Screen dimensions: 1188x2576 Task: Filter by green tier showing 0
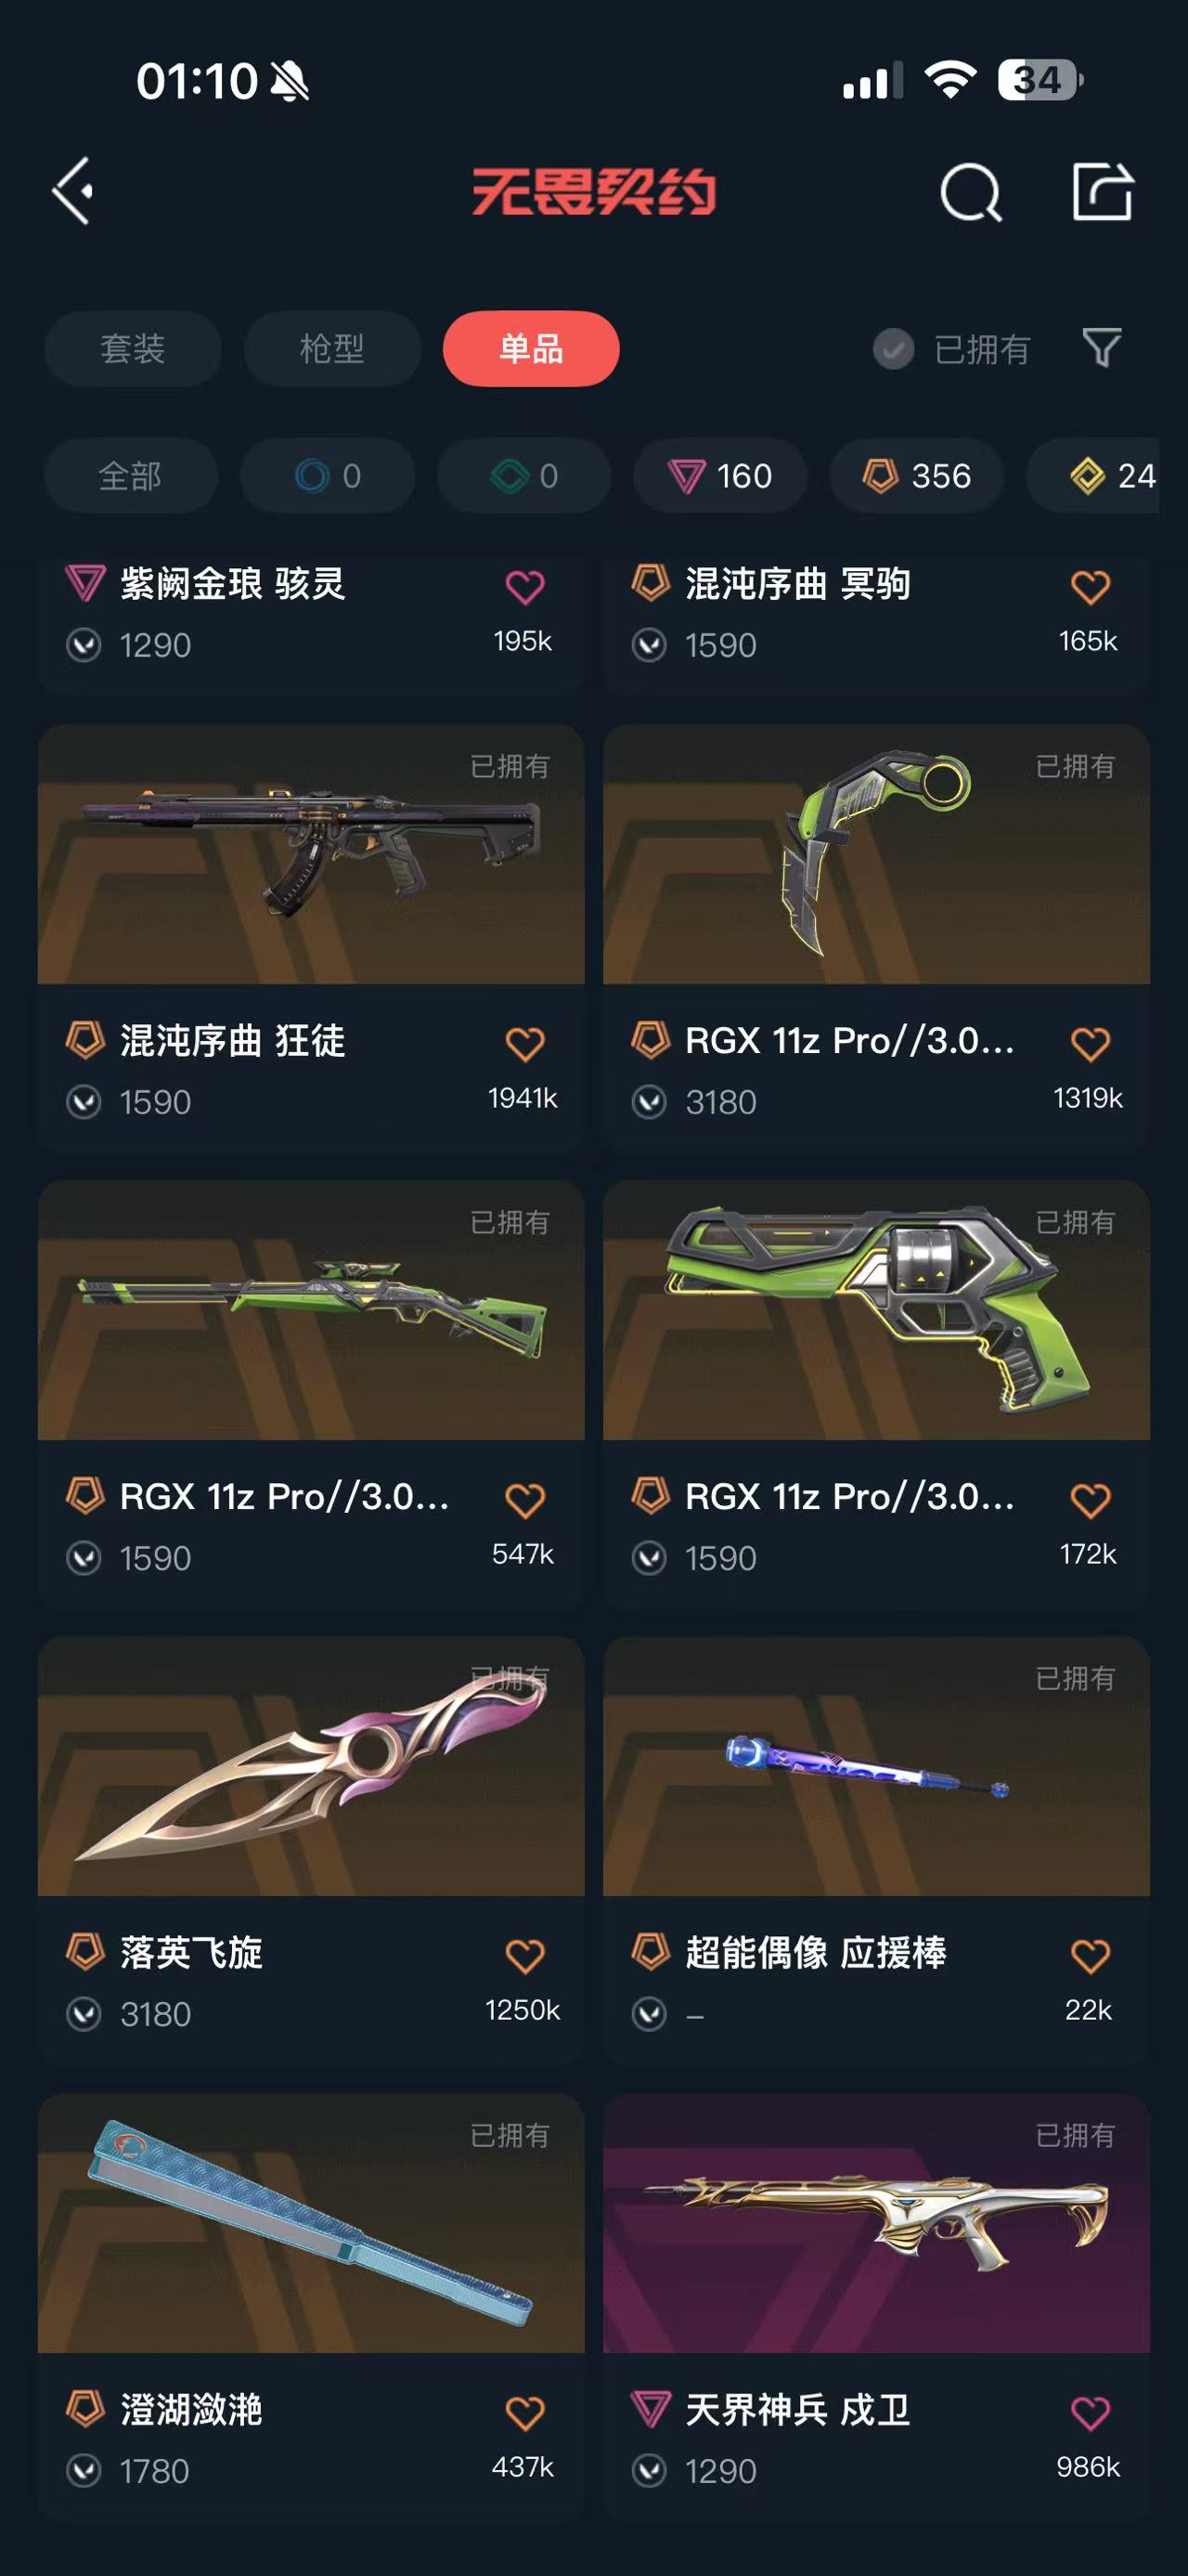point(523,476)
